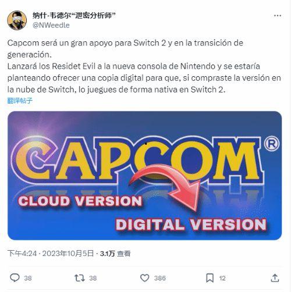Screen dimensions: 291x292
Task: Click the repost arrows icon
Action: coord(80,278)
